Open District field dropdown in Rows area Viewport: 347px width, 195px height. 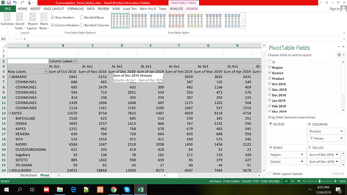[x=302, y=162]
